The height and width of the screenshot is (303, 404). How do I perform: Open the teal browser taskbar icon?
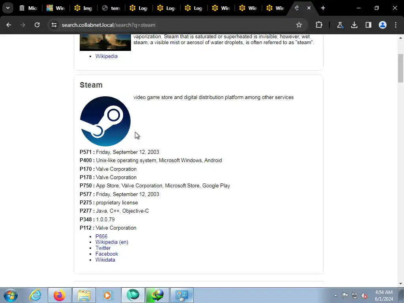pos(133,295)
